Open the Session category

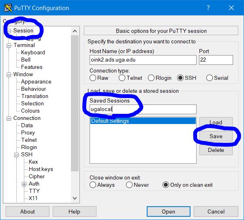[x=23, y=30]
